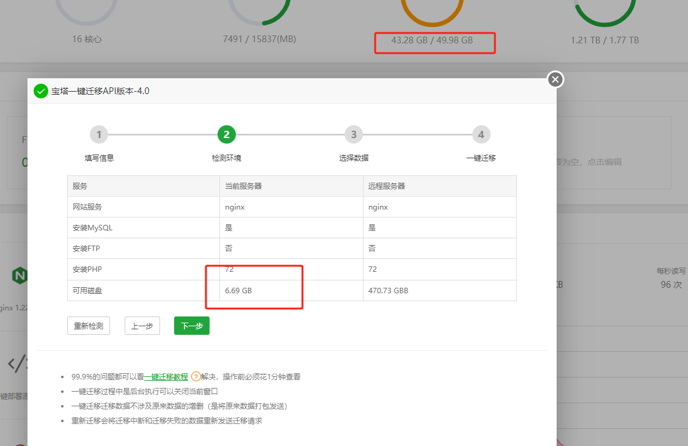The width and height of the screenshot is (688, 446).
Task: Click the green checkmark icon beside the dialog title
Action: [41, 91]
